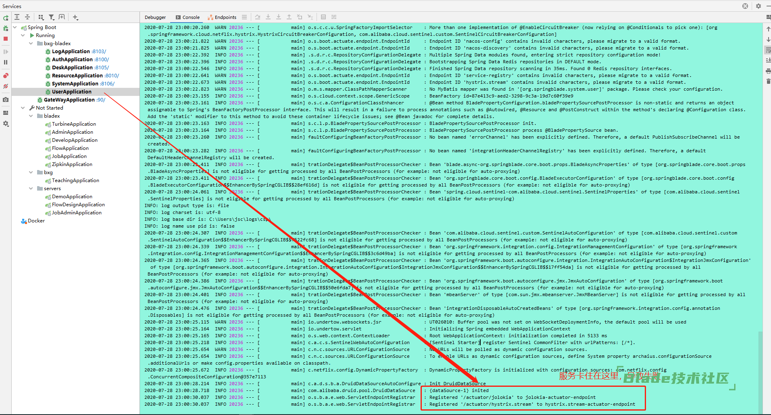Viewport: 771px width, 415px height.
Task: Click the Rerun icon in the left toolbar
Action: click(6, 18)
